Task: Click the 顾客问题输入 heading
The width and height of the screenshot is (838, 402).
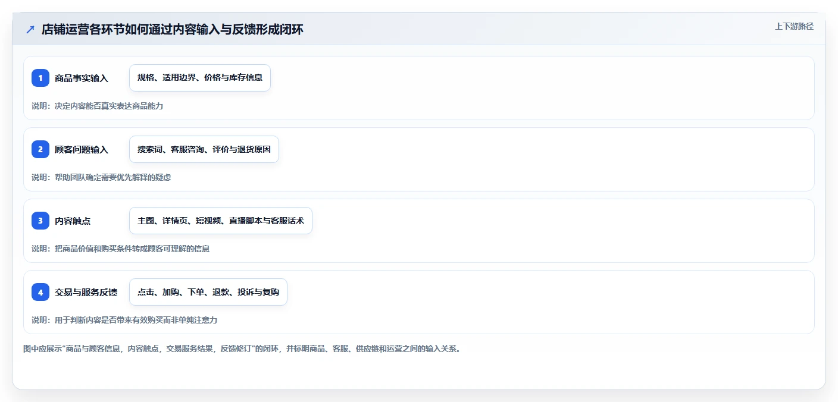Action: click(x=82, y=149)
